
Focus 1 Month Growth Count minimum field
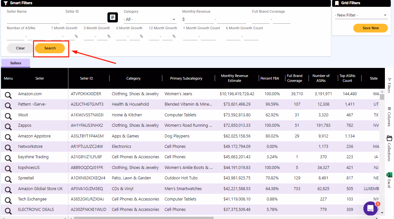point(190,36)
